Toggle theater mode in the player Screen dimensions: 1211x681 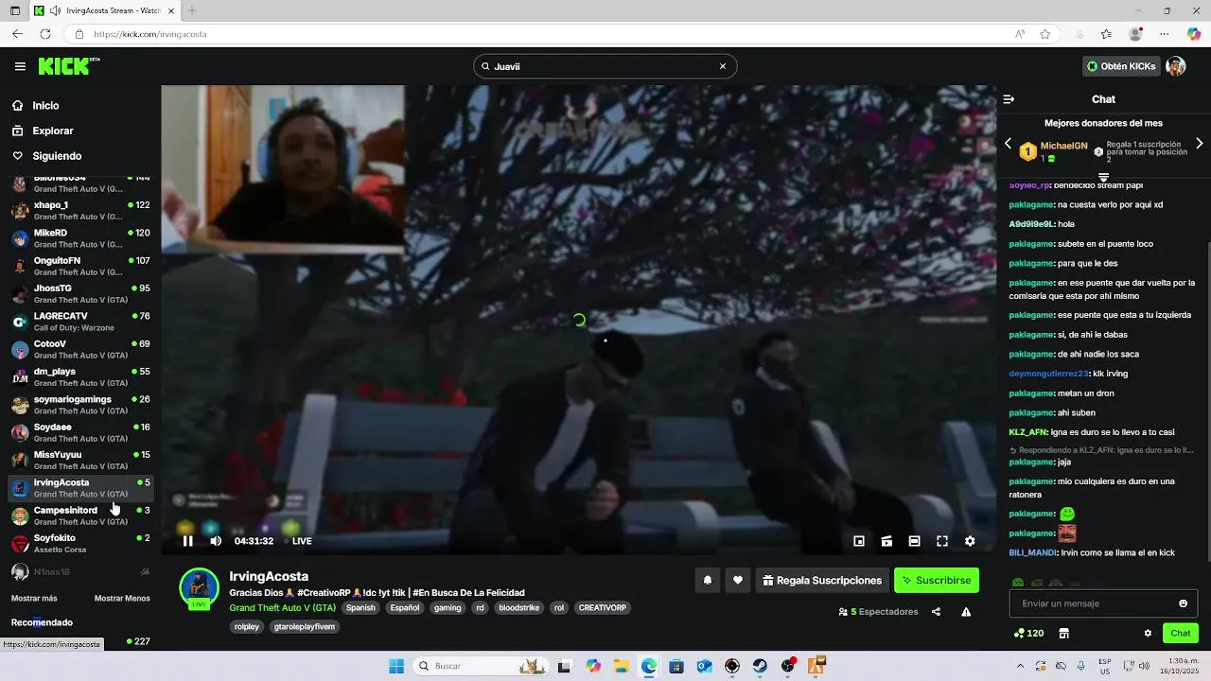coord(914,541)
